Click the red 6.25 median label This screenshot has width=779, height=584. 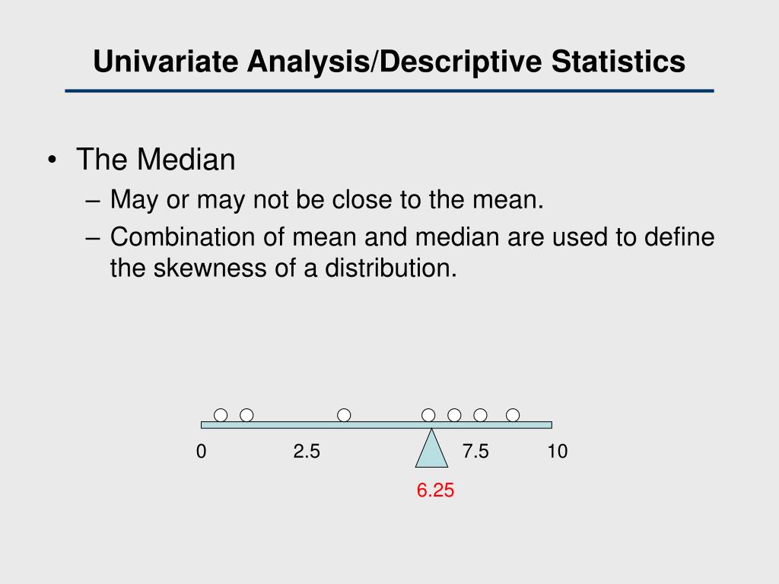435,490
